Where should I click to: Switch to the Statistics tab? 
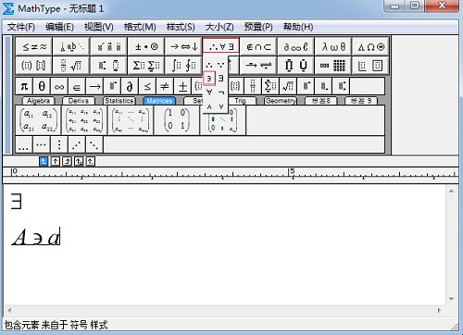pyautogui.click(x=119, y=101)
